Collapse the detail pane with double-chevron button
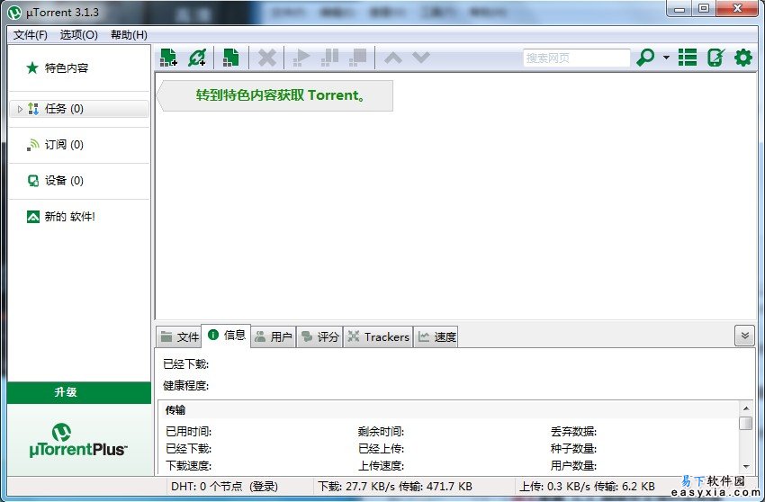 coord(744,336)
